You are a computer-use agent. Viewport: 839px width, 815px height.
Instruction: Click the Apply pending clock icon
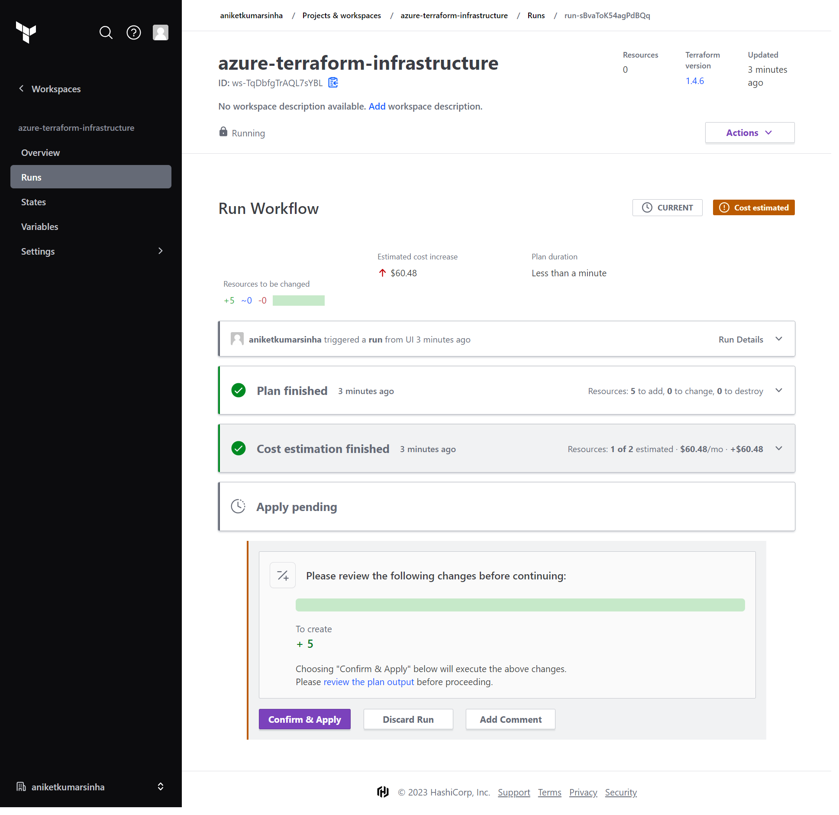click(238, 506)
